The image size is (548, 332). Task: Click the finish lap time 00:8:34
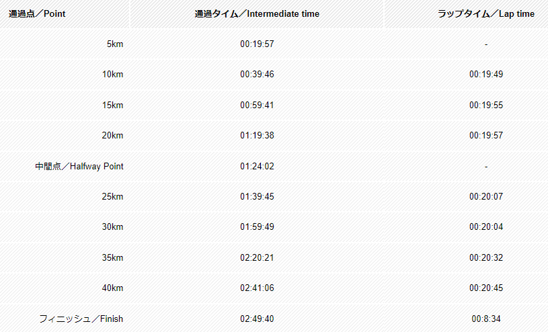point(485,319)
